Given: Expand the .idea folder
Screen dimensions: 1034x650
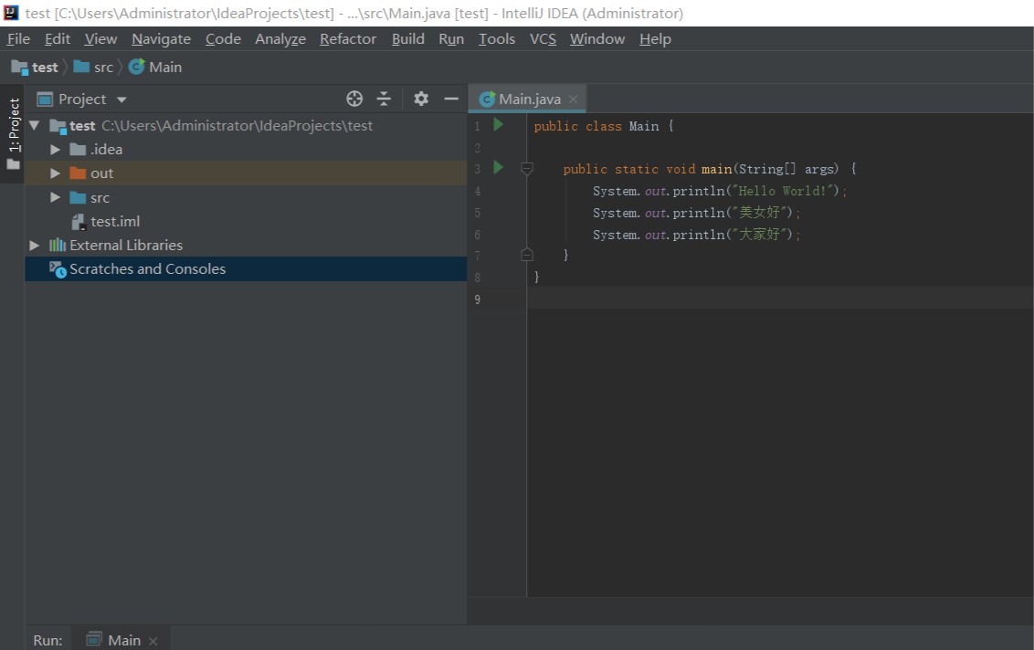Looking at the screenshot, I should pos(56,150).
